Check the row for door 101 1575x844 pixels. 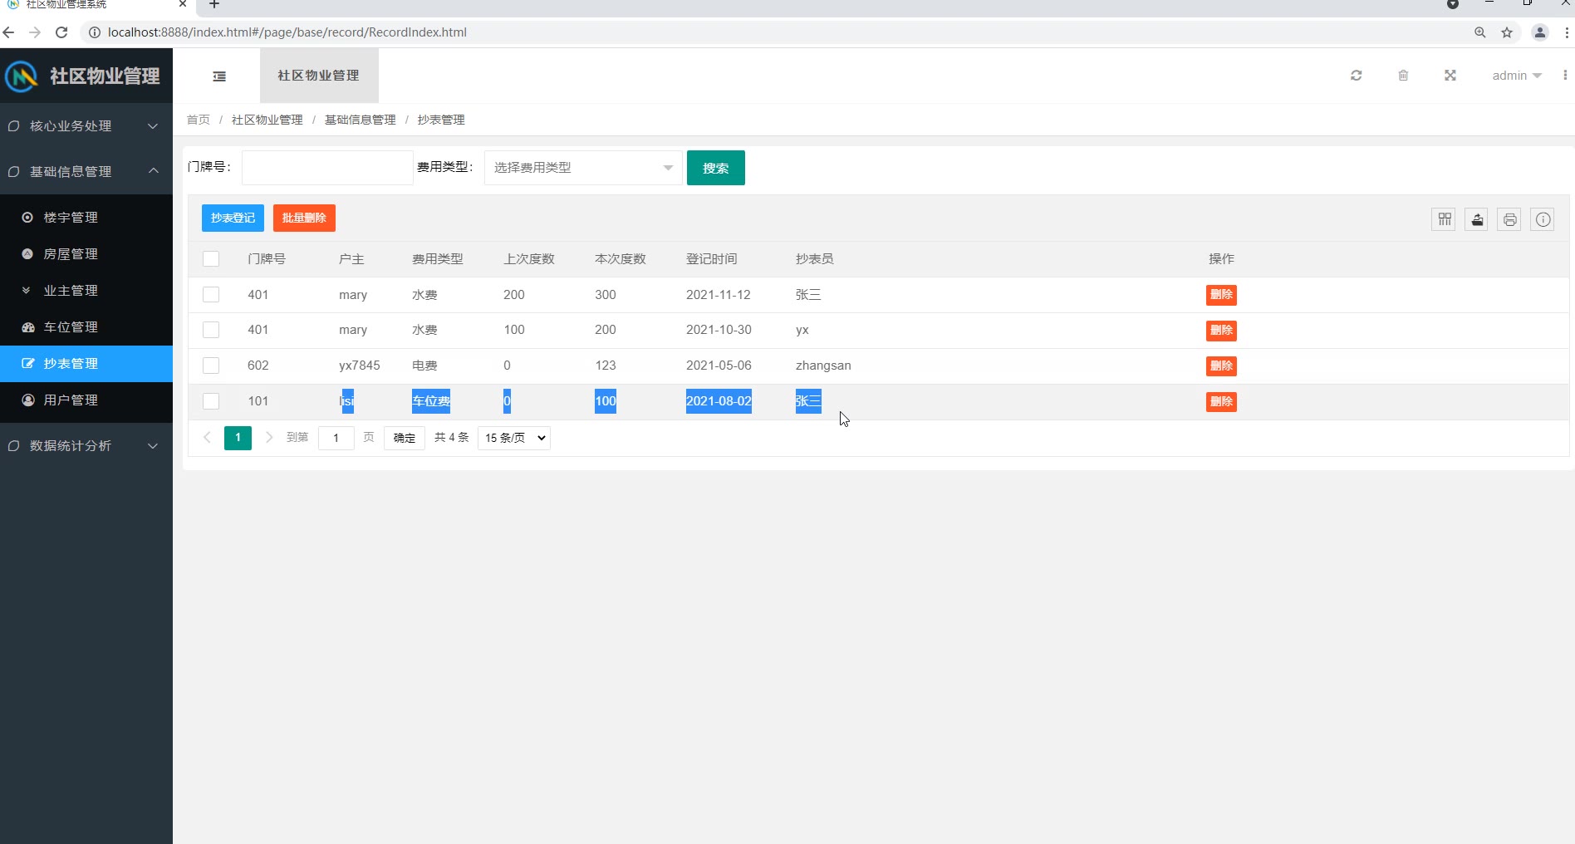point(211,401)
